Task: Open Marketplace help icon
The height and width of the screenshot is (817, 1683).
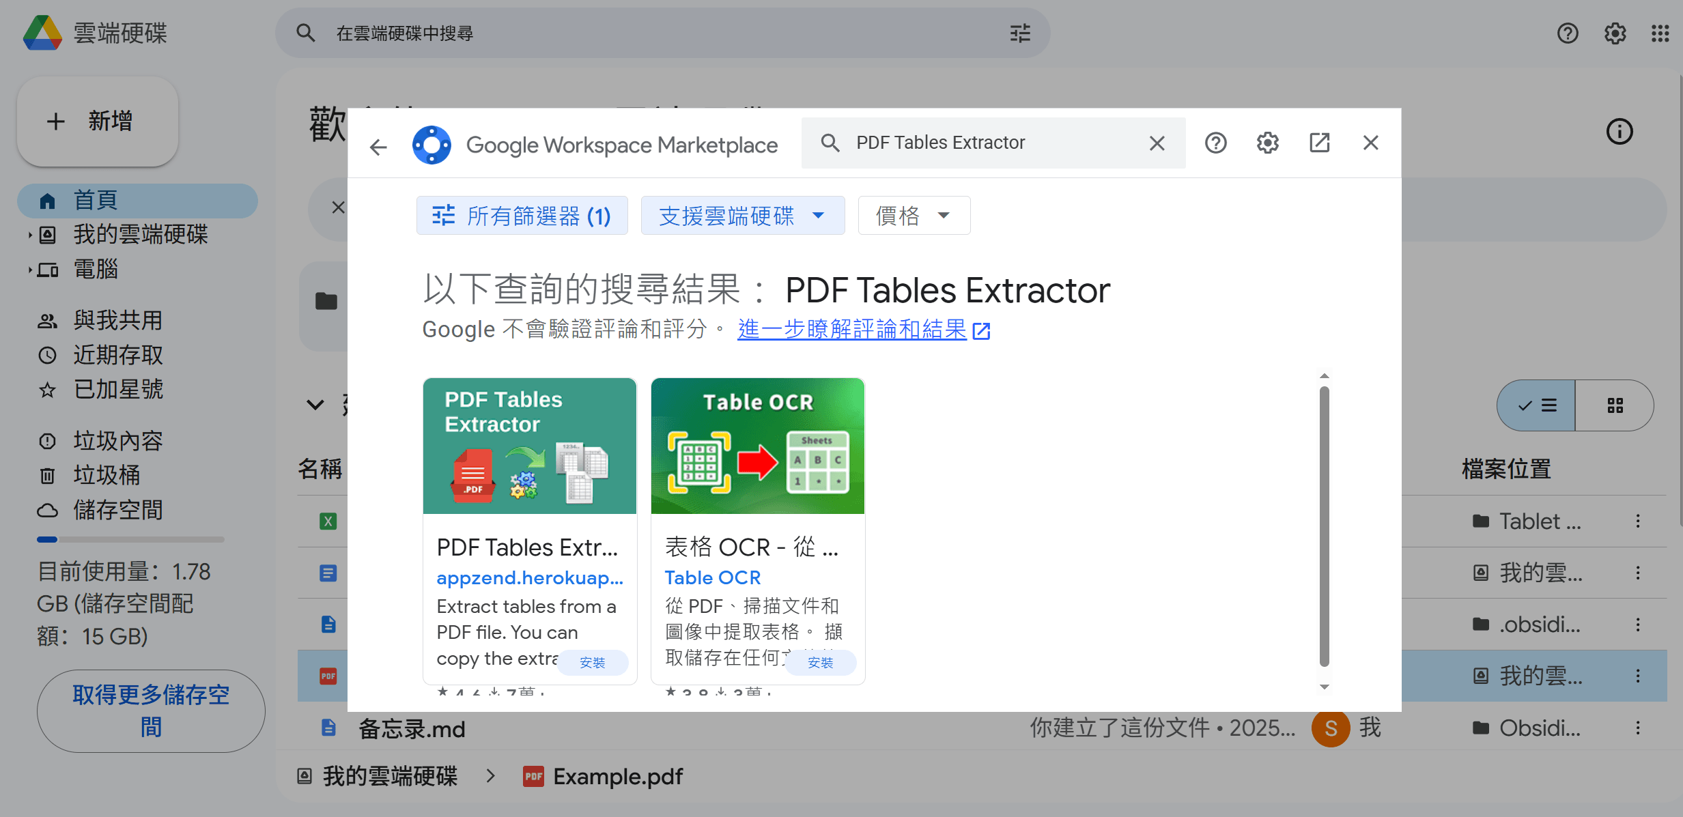Action: (1215, 143)
